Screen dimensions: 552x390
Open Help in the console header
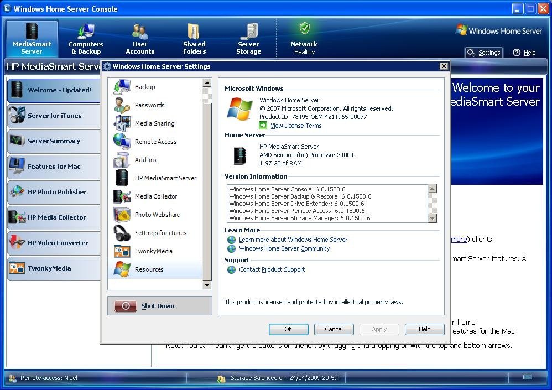524,53
